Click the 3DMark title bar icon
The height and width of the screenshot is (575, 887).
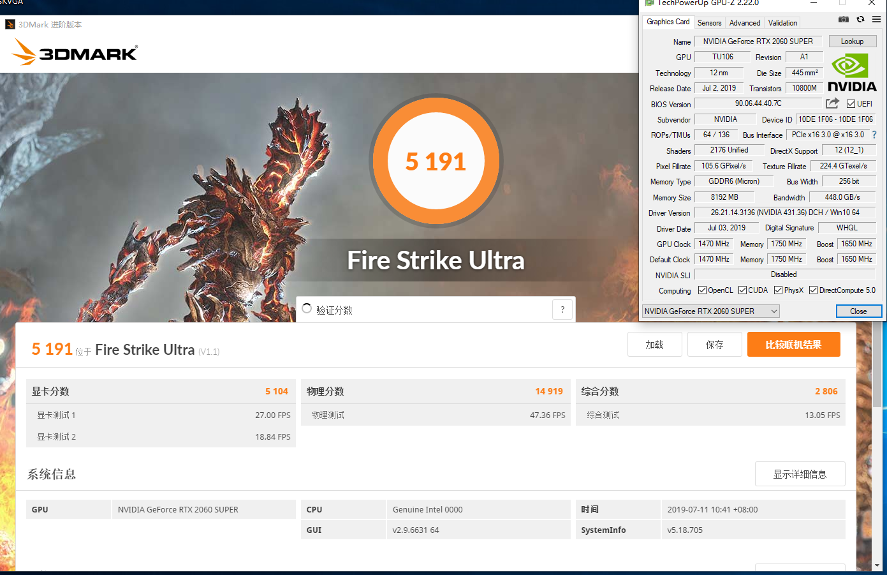tap(10, 24)
